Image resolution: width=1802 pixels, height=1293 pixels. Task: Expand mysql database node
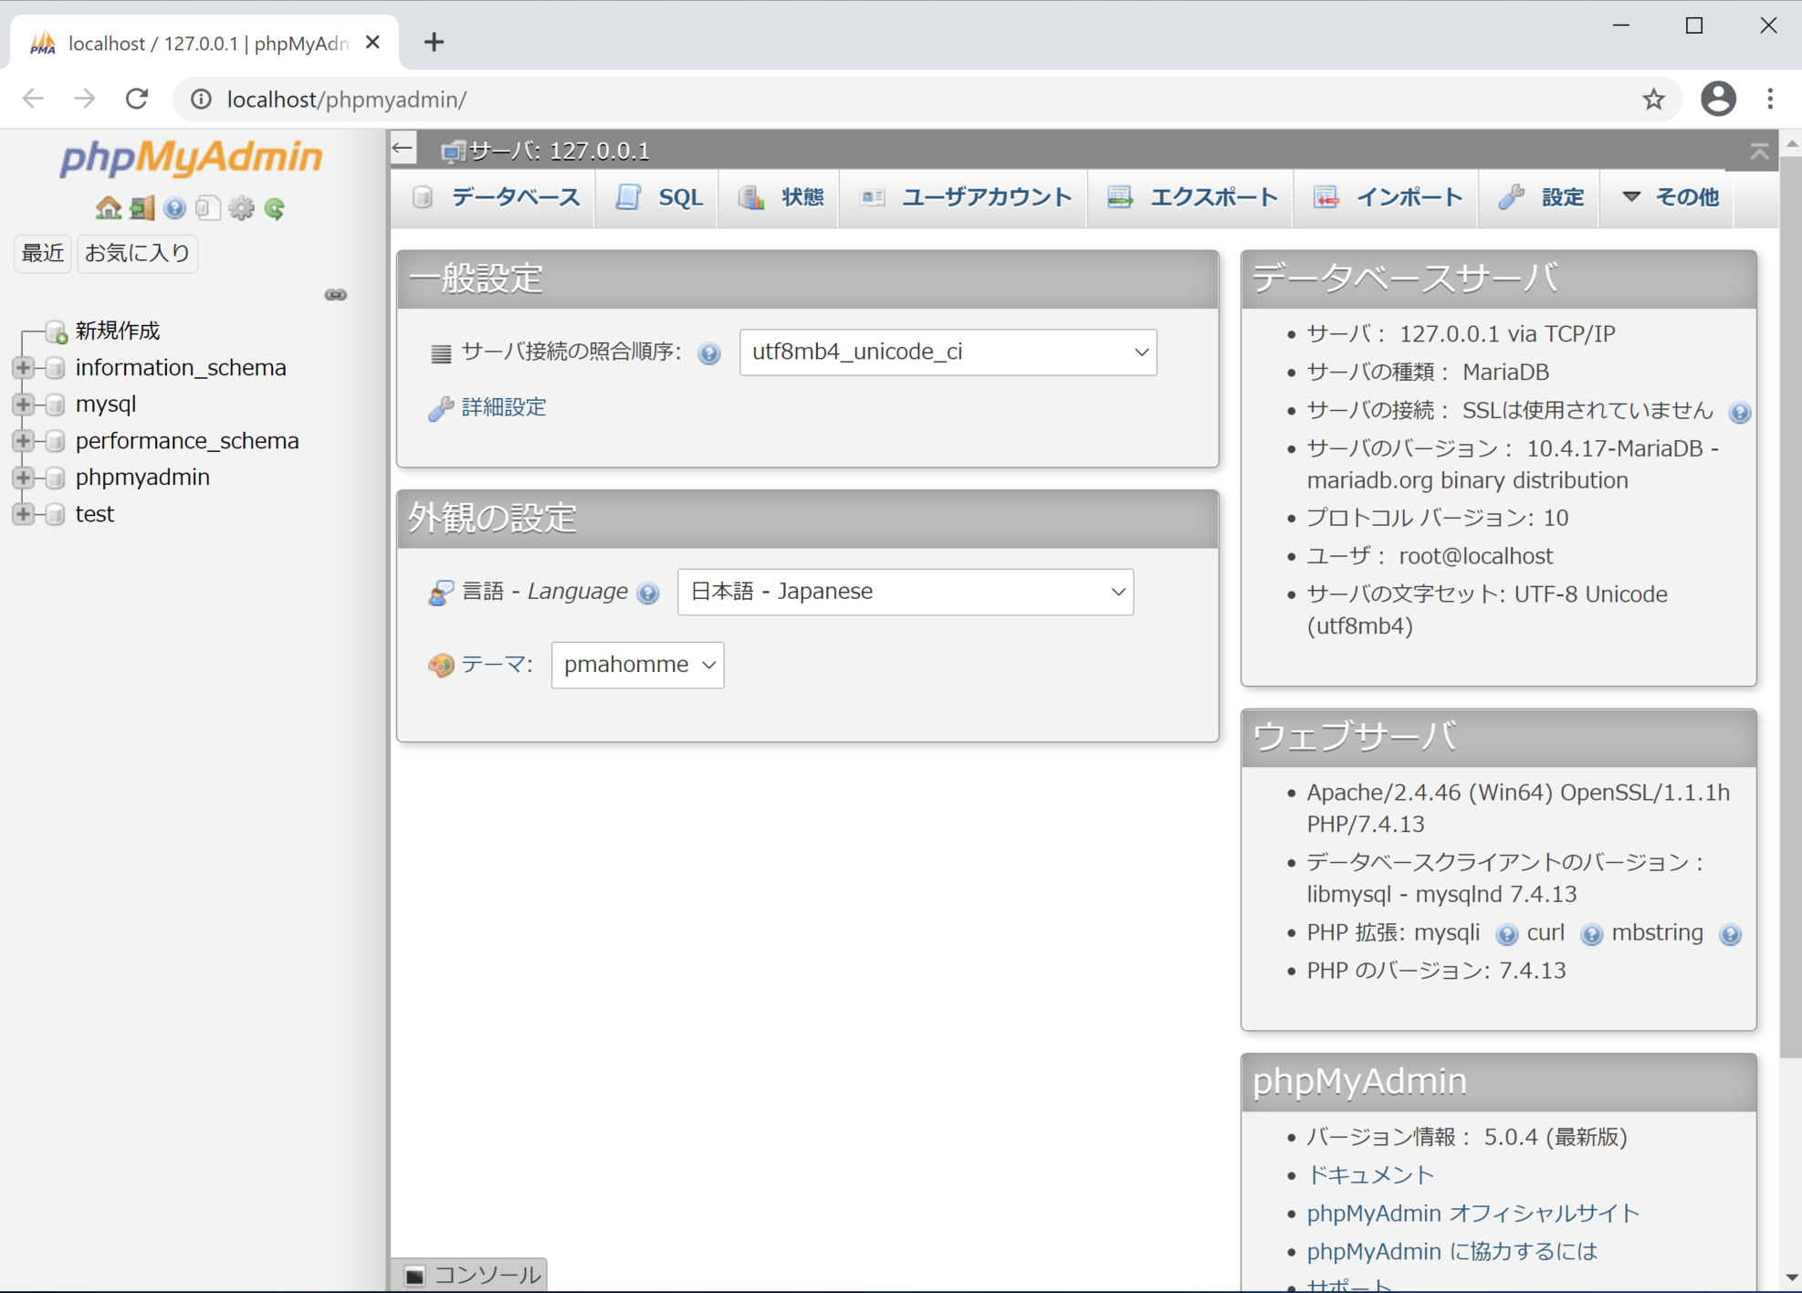(x=23, y=405)
